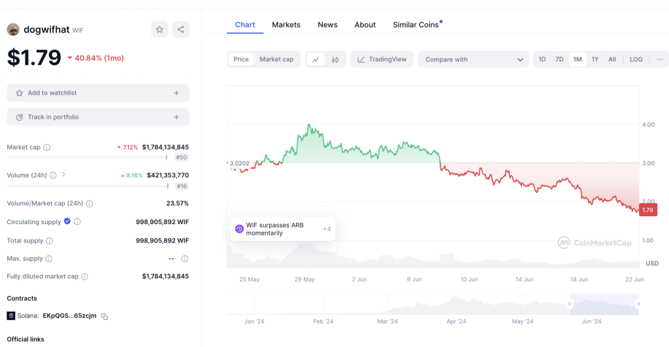Click volume value $421,353,770
Image resolution: width=669 pixels, height=347 pixels.
pos(168,175)
